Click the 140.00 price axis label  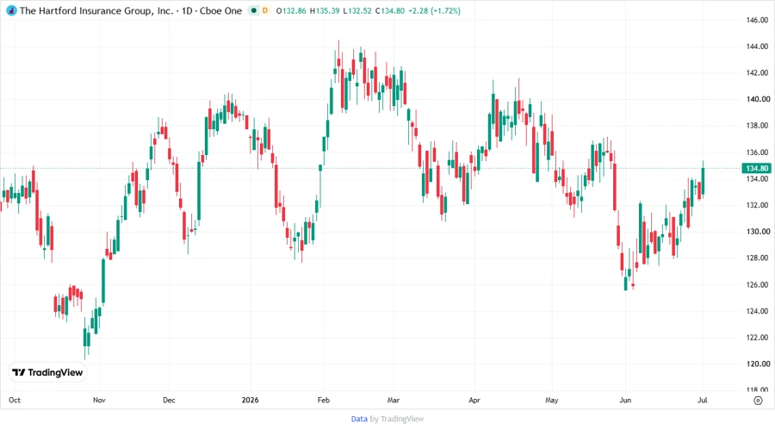758,99
